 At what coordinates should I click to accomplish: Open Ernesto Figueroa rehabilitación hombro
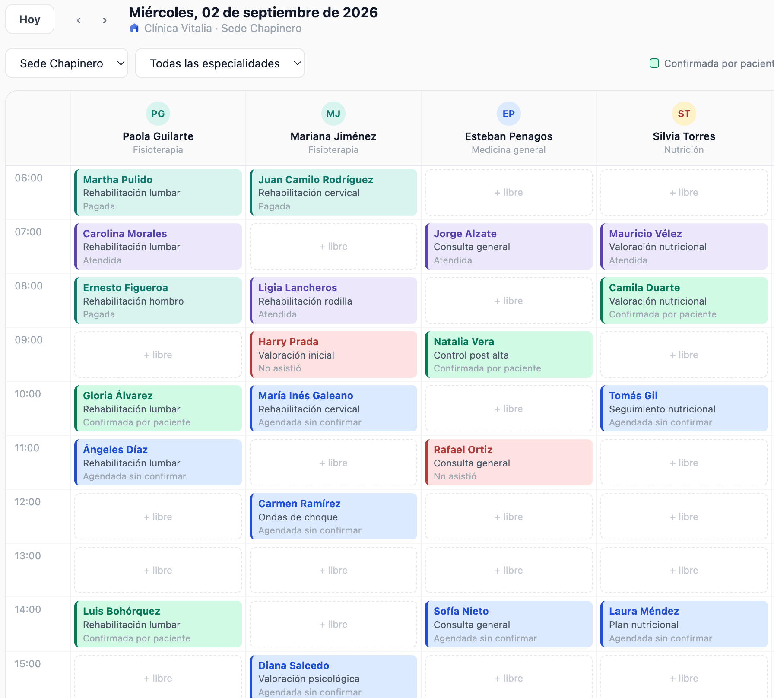pyautogui.click(x=158, y=300)
